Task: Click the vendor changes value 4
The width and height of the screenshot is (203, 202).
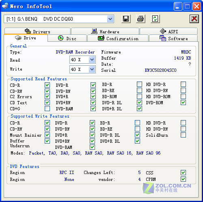Action: (x=139, y=179)
